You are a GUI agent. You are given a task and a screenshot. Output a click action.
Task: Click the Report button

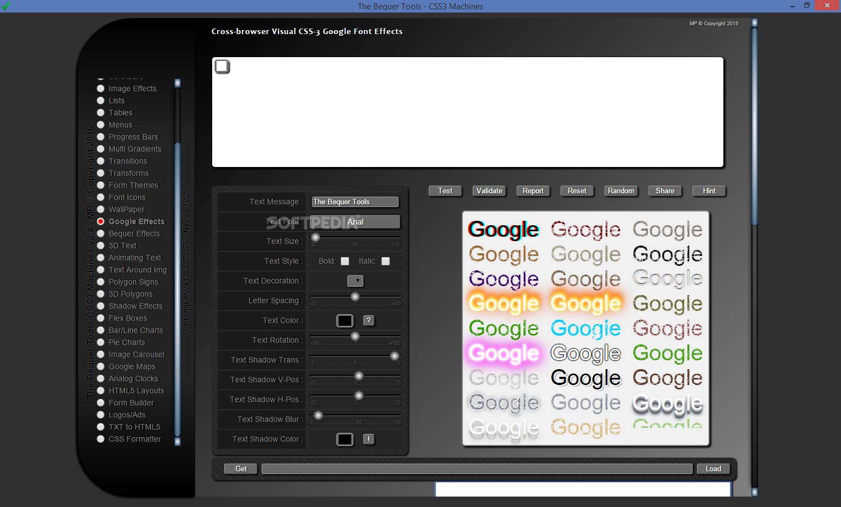533,191
